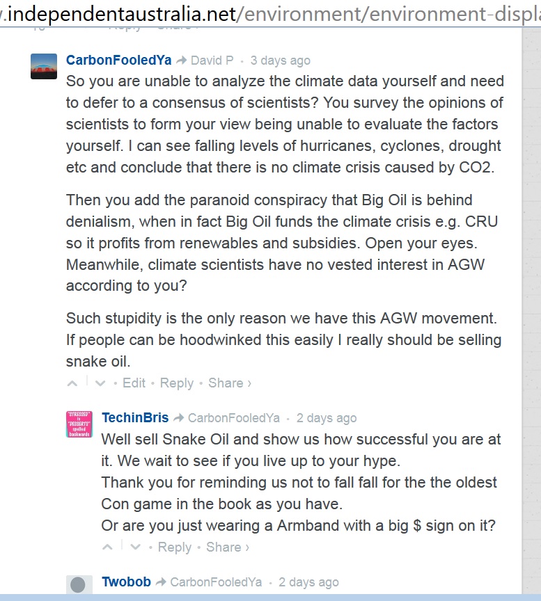Go to parent comment by David P
The height and width of the screenshot is (601, 541).
pyautogui.click(x=212, y=61)
